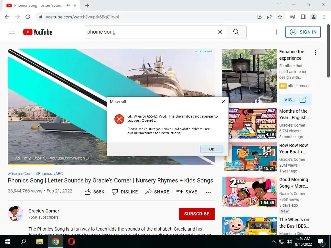Open the YouTube hamburger guide menu
Image resolution: width=331 pixels, height=248 pixels.
[12, 32]
